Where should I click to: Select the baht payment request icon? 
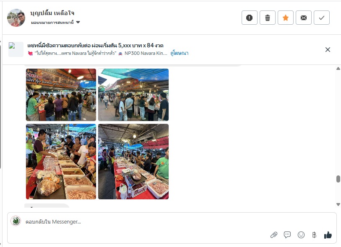[314, 235]
